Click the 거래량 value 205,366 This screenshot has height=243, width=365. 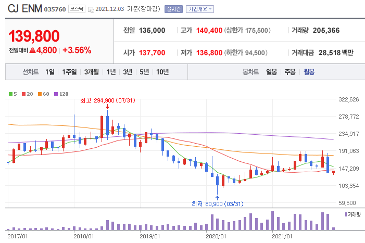326,31
